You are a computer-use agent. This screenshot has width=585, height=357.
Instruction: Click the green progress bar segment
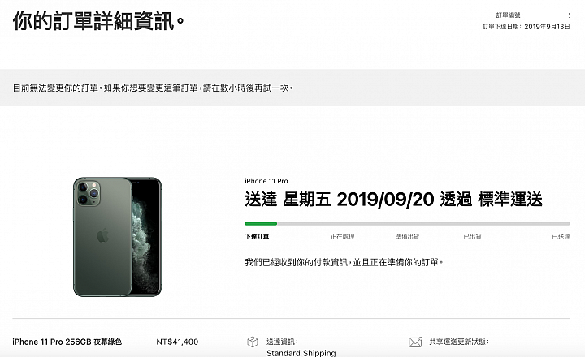click(x=261, y=224)
